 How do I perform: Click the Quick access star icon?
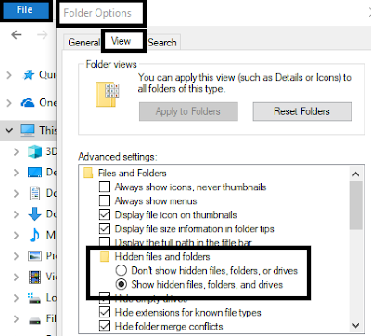pyautogui.click(x=29, y=74)
